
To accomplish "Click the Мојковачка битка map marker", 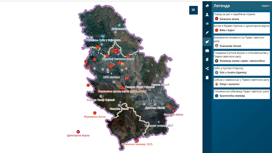I will 95,113.
